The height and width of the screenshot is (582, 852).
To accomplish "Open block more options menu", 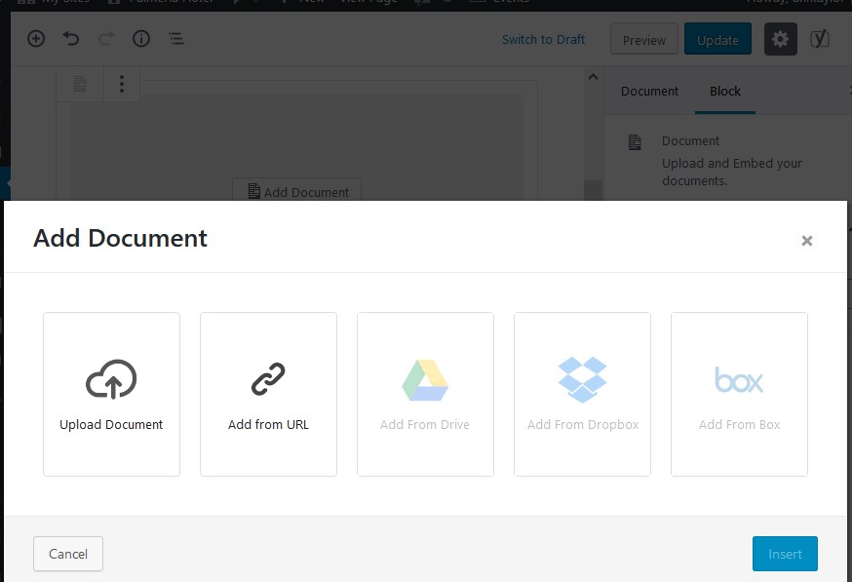I will coord(122,84).
